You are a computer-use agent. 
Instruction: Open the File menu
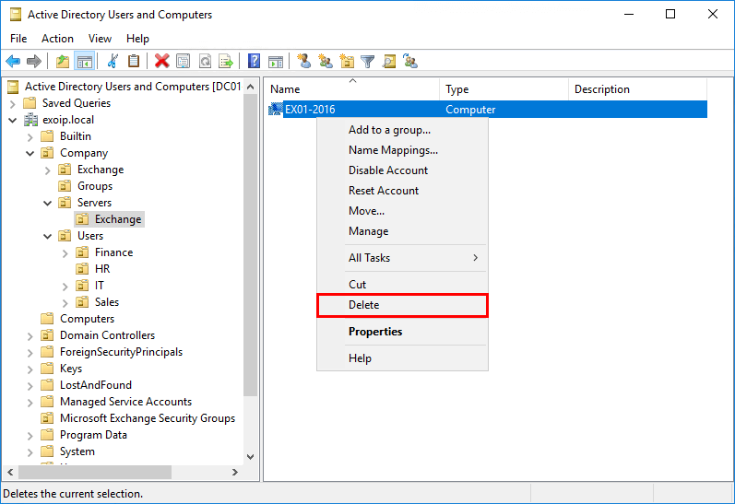click(18, 39)
